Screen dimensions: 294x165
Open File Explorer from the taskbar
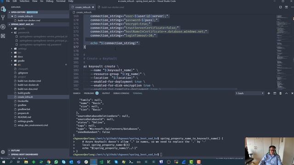(x=26, y=162)
